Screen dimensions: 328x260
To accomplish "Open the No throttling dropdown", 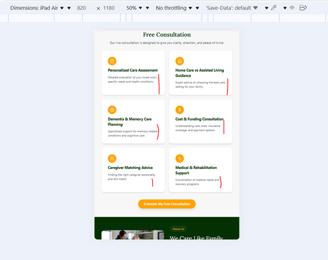I will coord(174,8).
